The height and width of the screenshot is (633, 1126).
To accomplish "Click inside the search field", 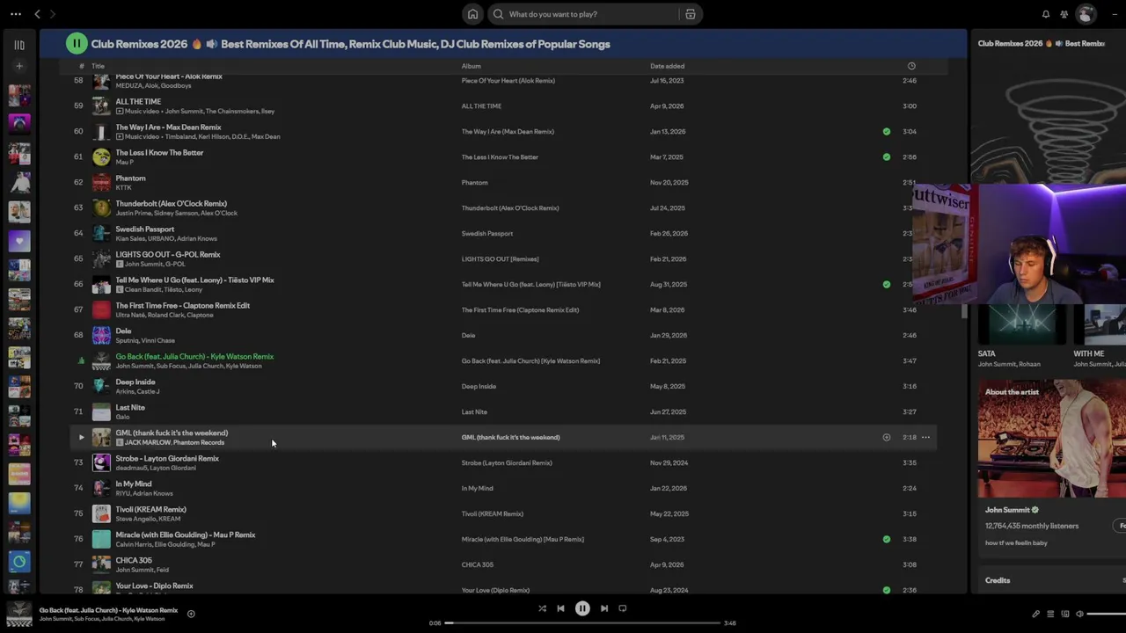I will click(x=584, y=14).
